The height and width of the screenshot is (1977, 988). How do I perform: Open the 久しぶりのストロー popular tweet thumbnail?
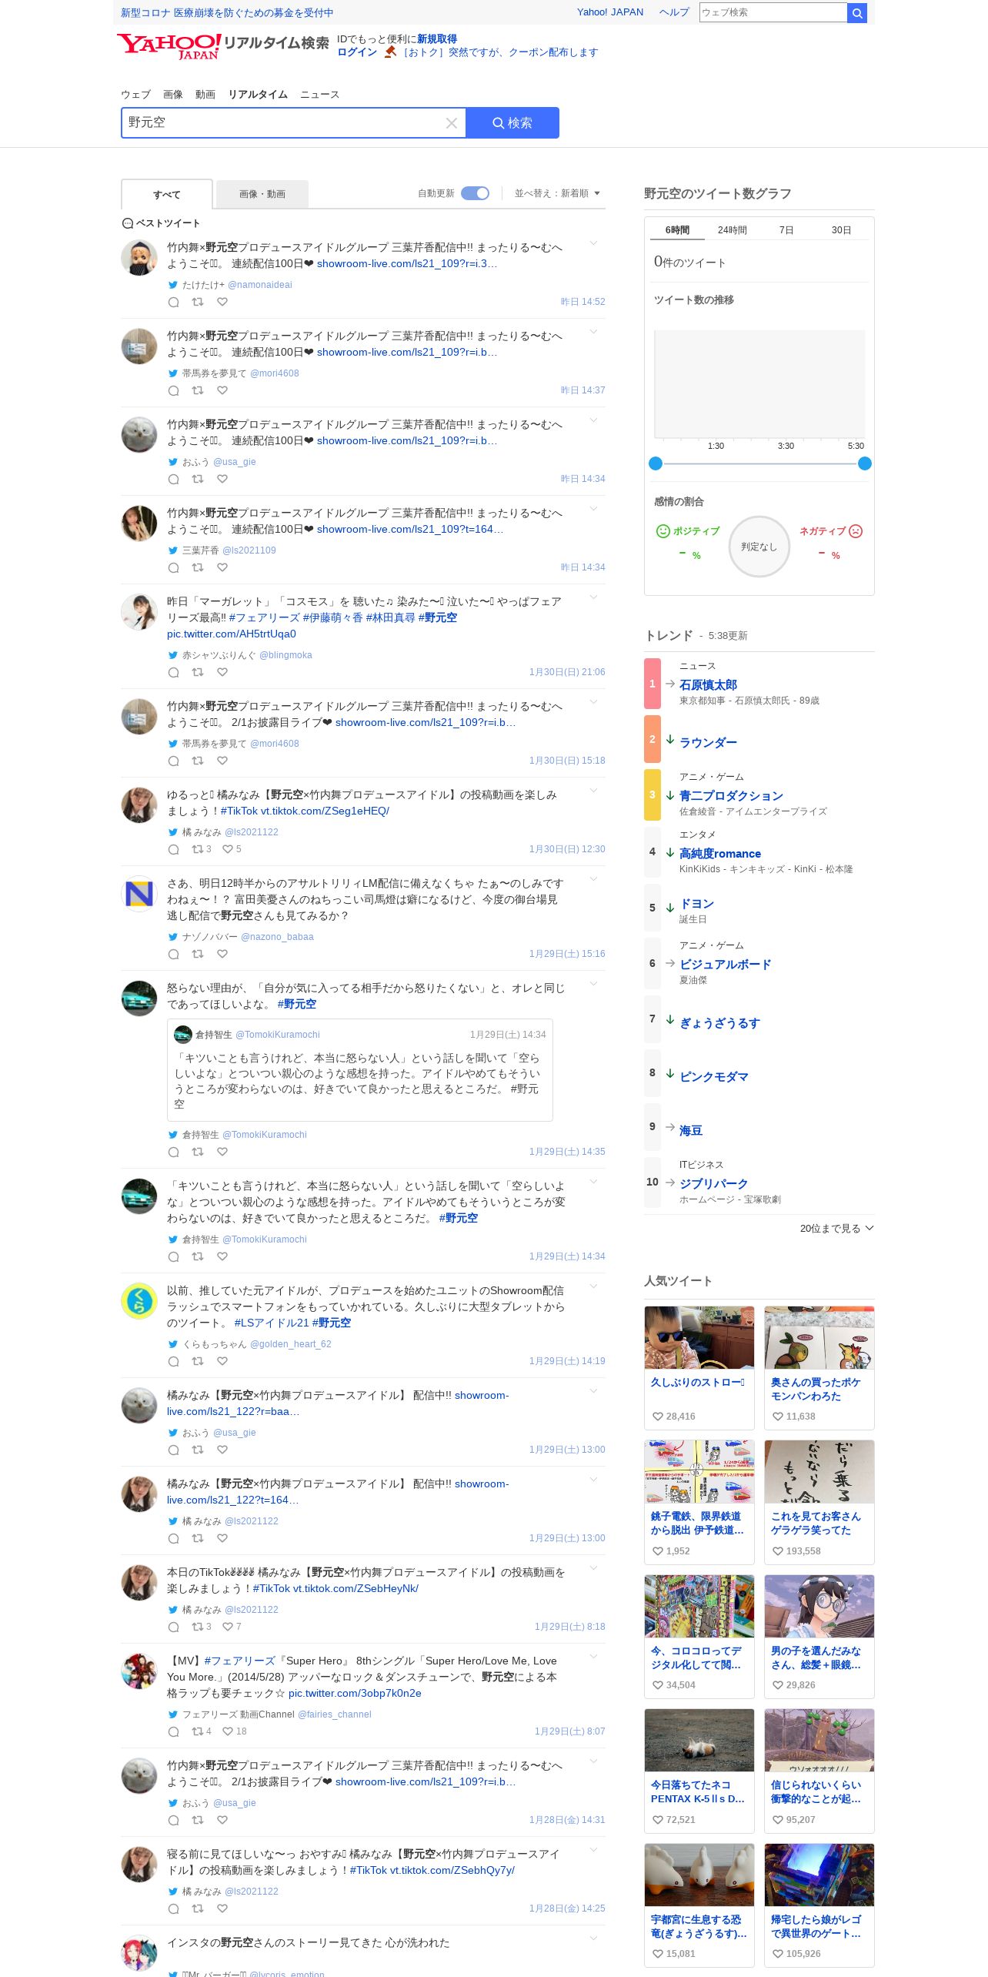(x=699, y=1337)
